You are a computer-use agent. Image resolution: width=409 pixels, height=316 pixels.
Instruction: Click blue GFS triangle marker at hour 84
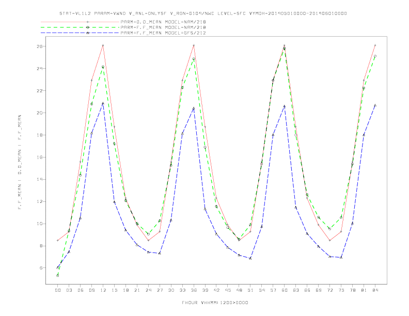375,105
